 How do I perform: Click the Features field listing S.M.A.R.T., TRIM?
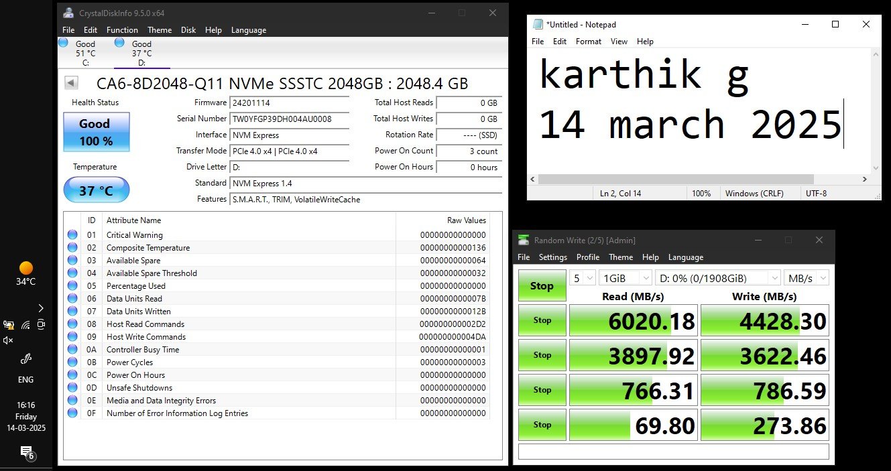click(x=366, y=200)
